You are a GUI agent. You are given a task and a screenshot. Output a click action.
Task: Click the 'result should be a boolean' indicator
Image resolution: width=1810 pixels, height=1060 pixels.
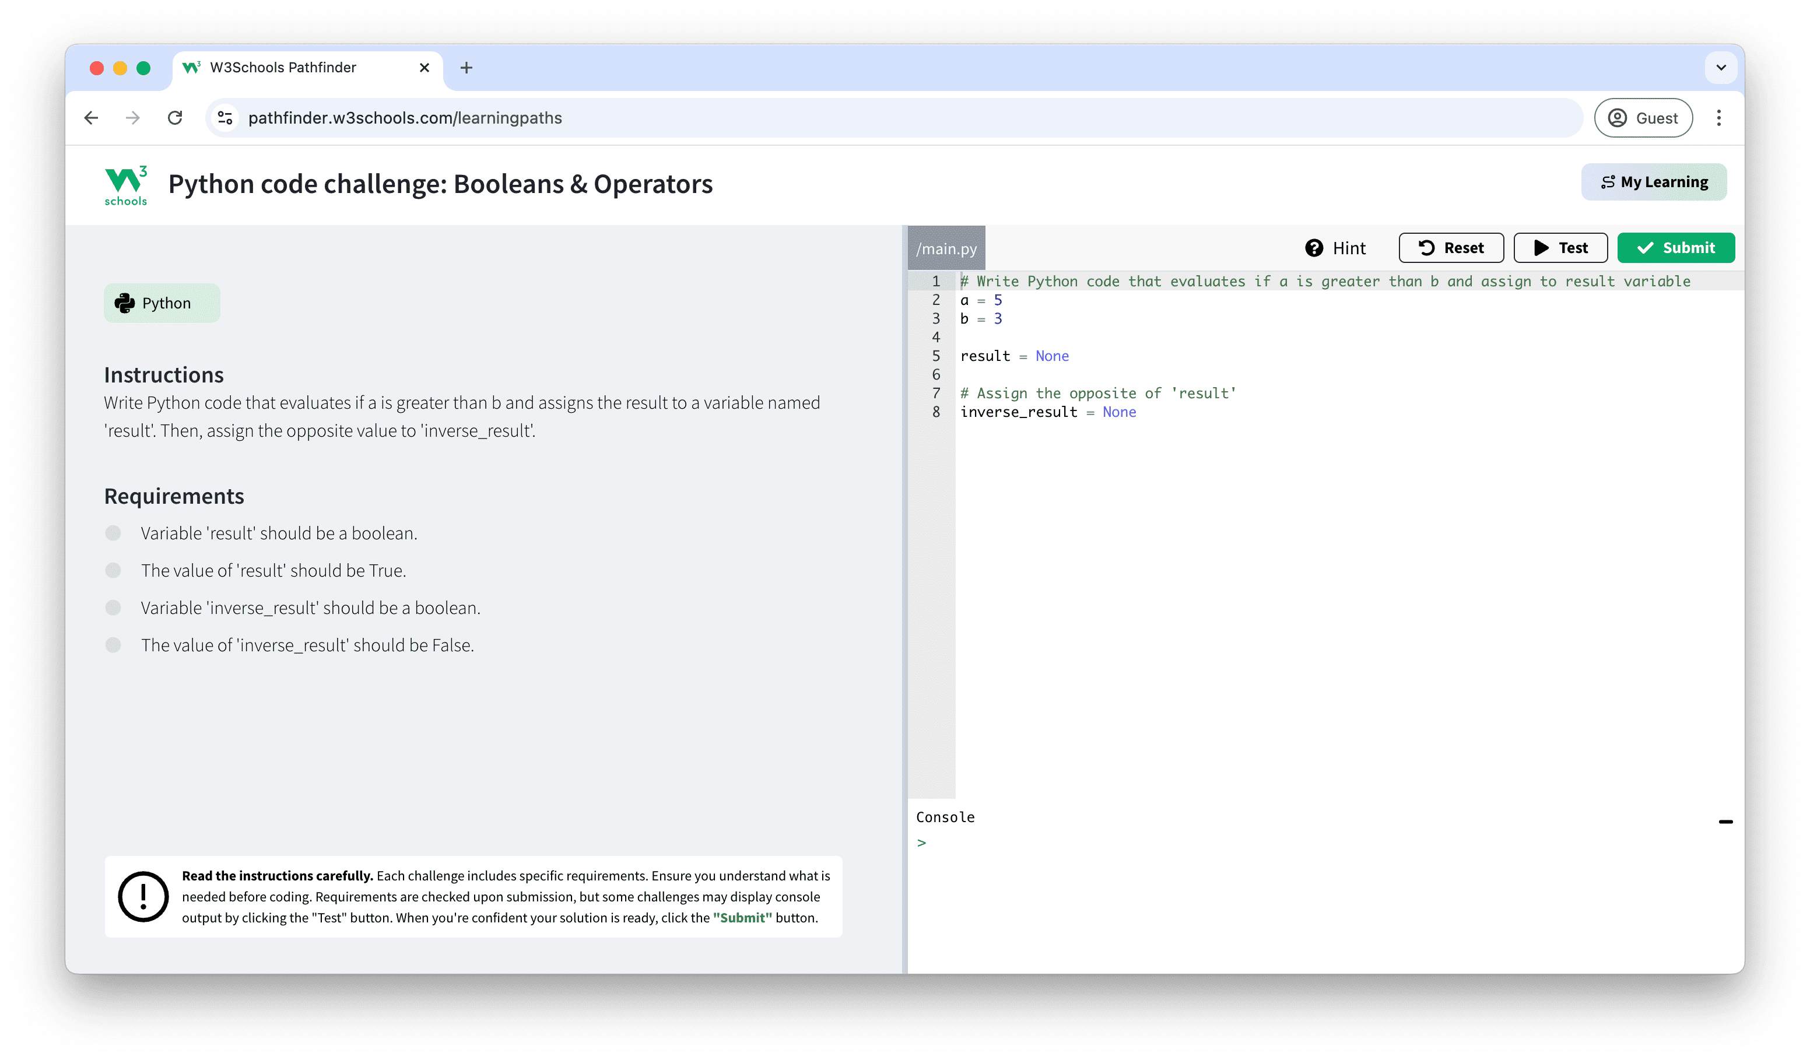[113, 533]
